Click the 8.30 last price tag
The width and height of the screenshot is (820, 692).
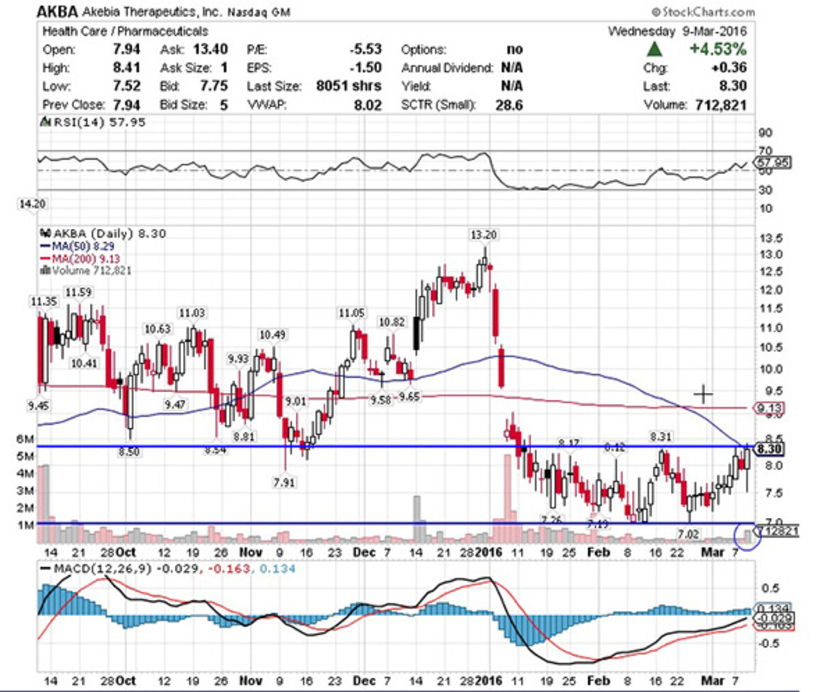[x=769, y=449]
